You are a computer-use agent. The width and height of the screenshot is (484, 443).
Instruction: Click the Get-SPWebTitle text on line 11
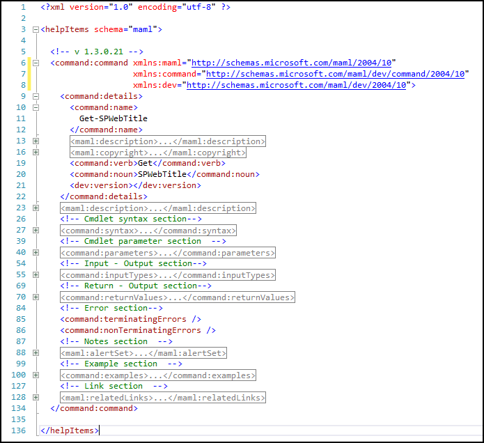(114, 118)
